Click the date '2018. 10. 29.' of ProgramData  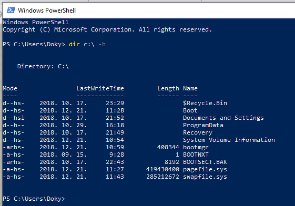tap(63, 125)
